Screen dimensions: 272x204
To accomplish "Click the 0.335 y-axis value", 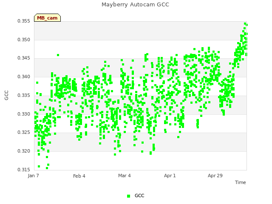I will [24, 95].
